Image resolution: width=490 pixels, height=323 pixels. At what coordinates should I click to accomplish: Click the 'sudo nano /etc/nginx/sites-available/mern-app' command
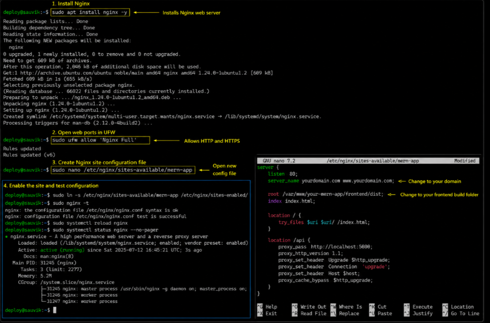tap(123, 170)
